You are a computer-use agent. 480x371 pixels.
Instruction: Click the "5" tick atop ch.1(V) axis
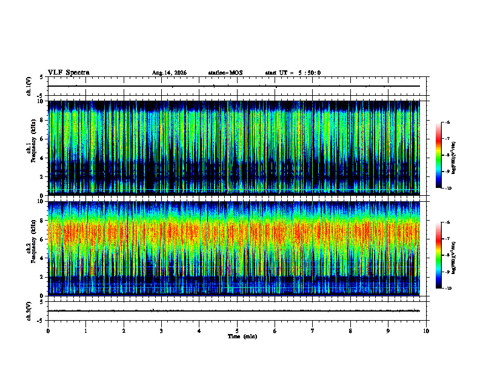click(41, 77)
